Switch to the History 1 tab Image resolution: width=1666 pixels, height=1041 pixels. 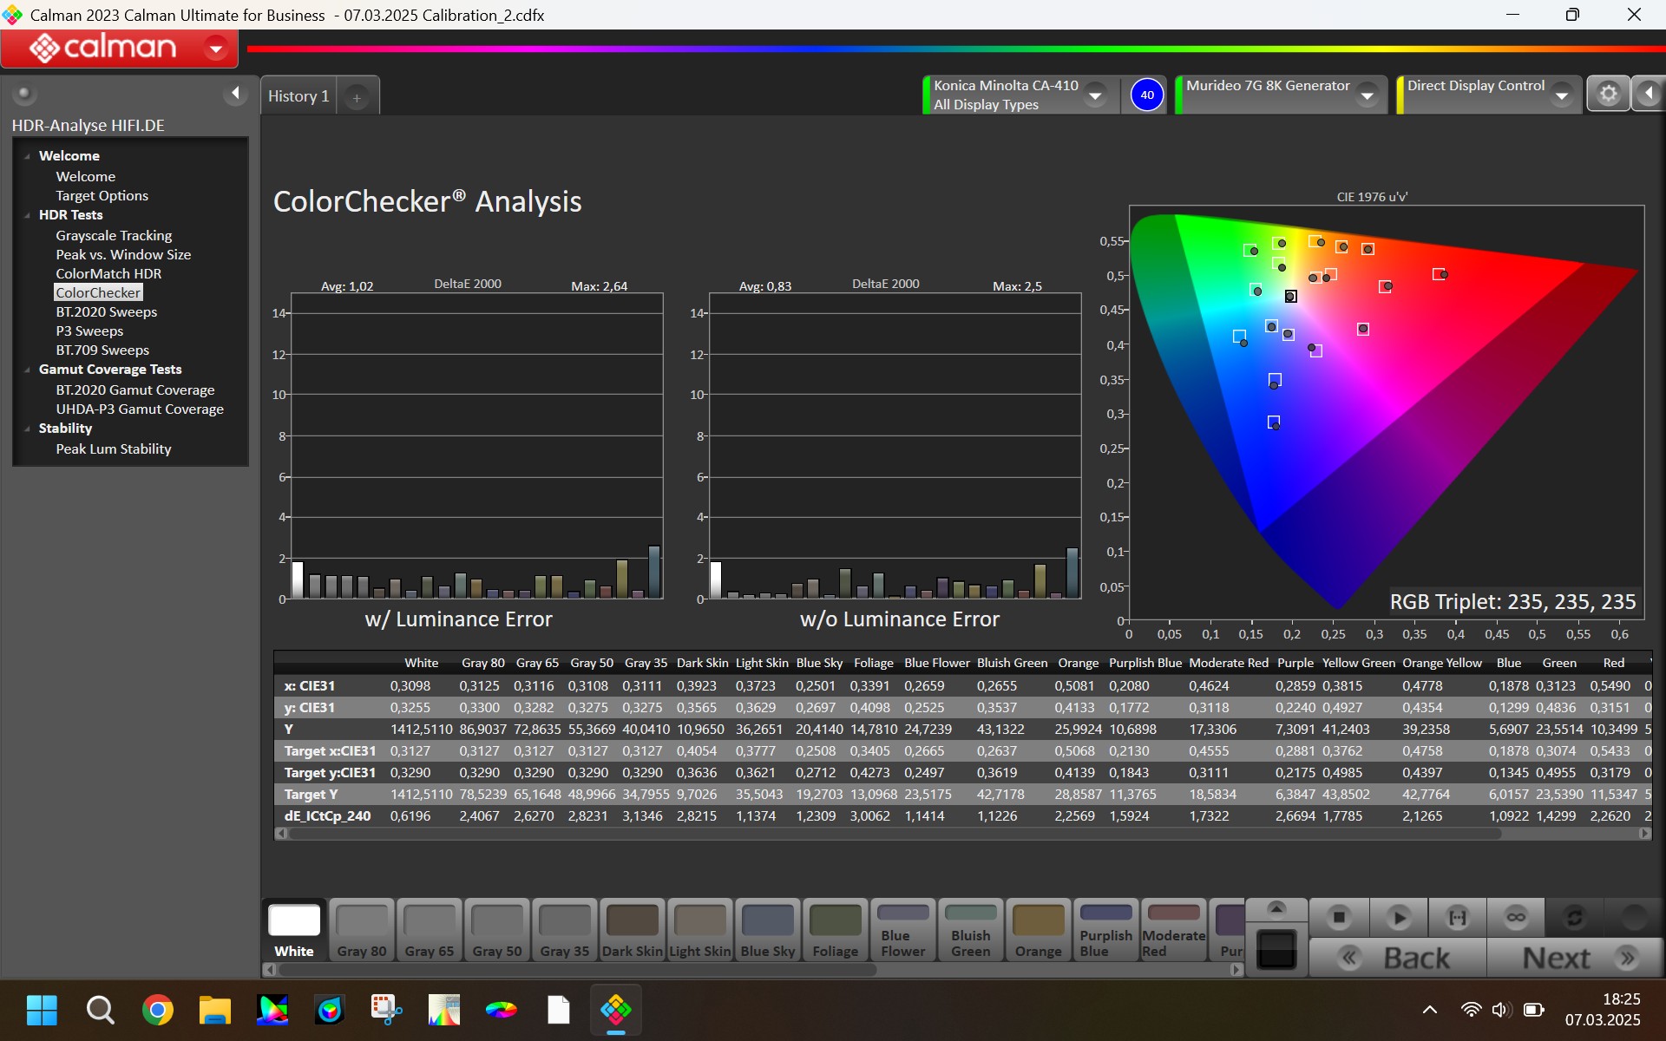(298, 96)
